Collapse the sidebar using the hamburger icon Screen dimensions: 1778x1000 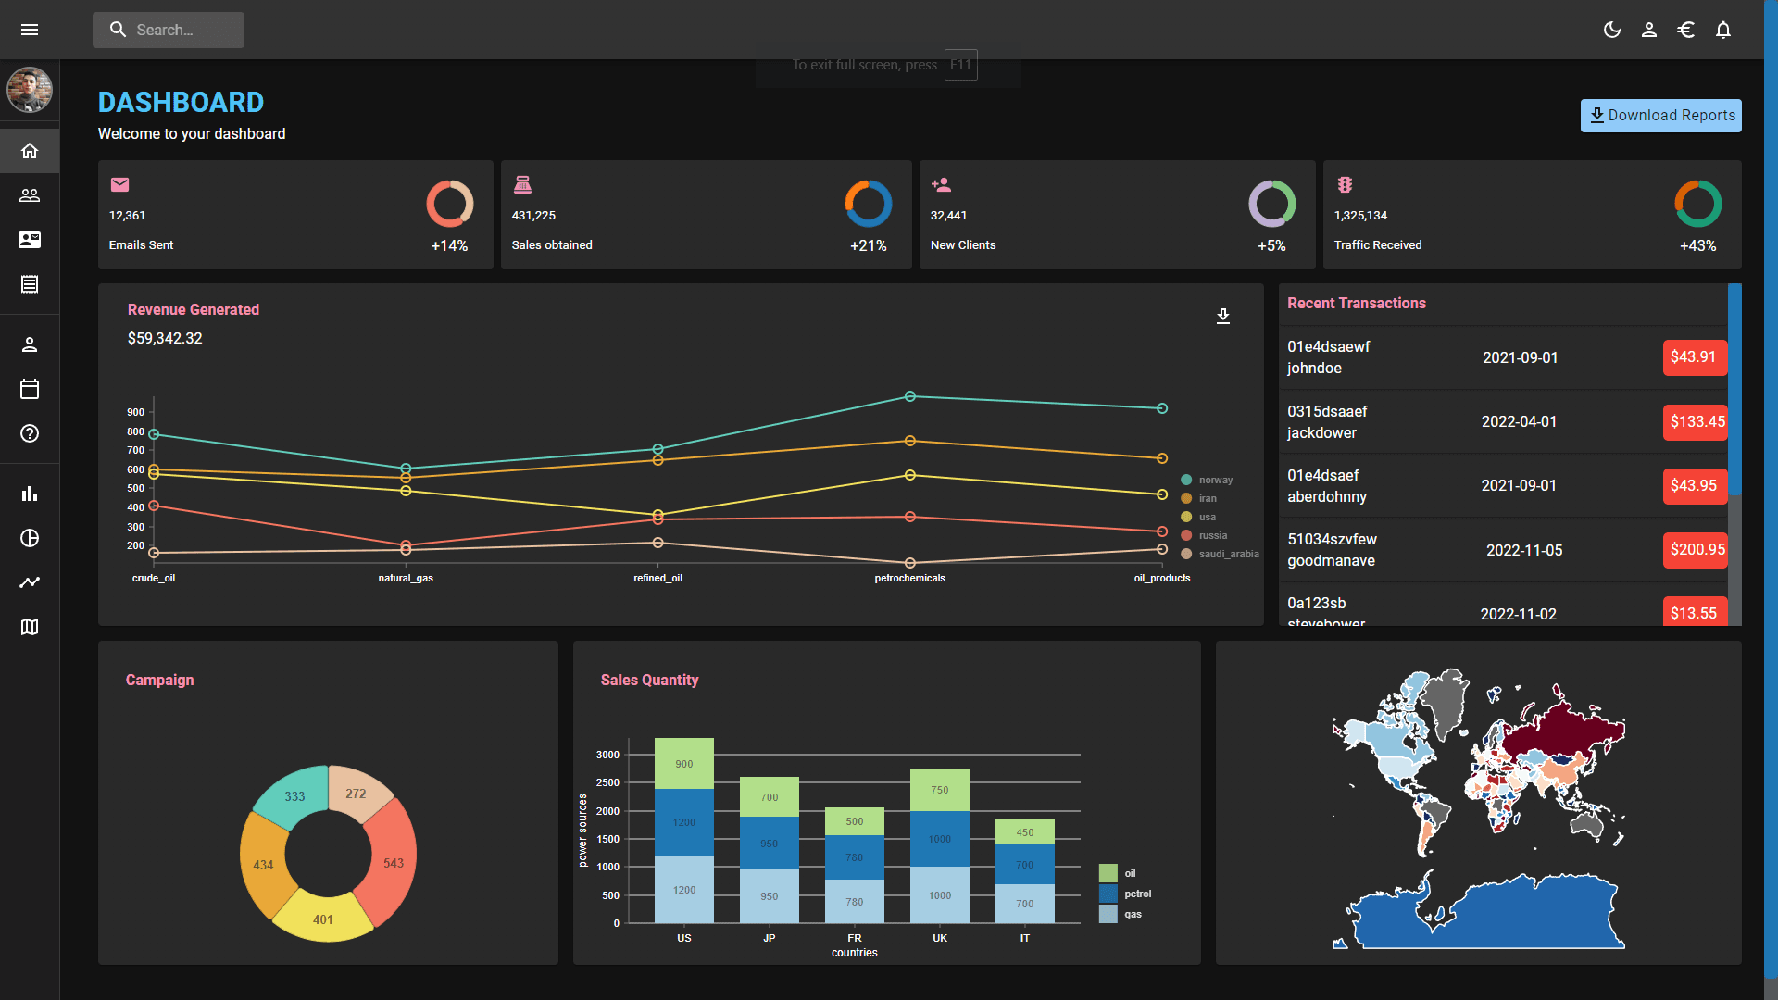point(30,30)
